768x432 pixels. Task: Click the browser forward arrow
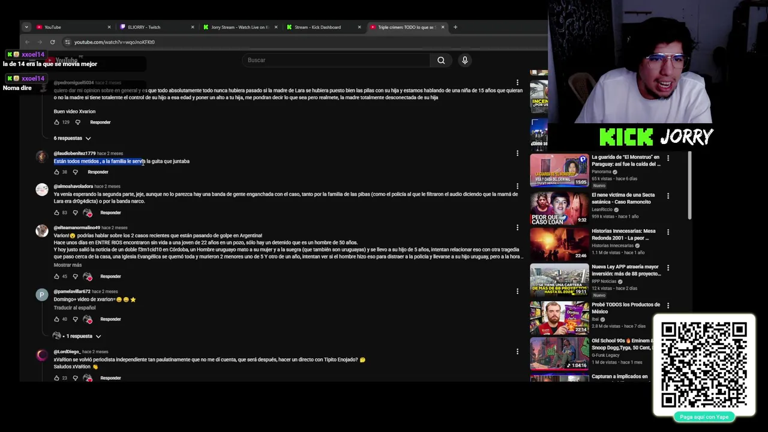point(40,42)
